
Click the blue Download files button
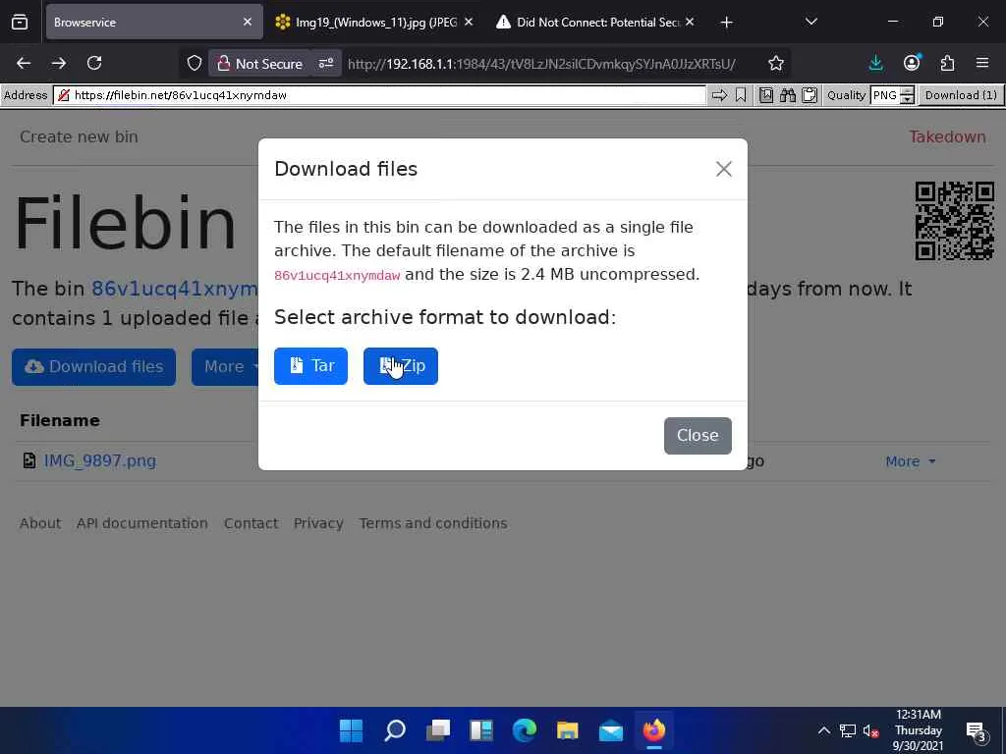(x=93, y=367)
